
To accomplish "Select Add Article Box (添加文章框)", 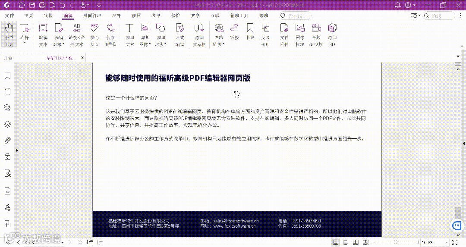I will (199, 35).
